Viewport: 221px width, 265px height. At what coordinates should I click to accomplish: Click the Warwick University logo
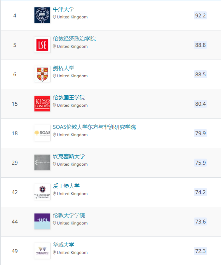coord(42,251)
